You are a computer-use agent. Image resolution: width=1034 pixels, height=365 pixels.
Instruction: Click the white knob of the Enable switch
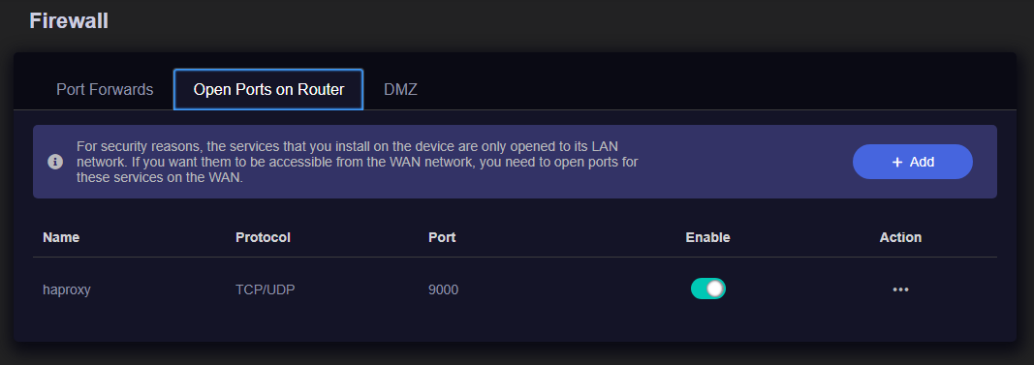click(x=715, y=289)
